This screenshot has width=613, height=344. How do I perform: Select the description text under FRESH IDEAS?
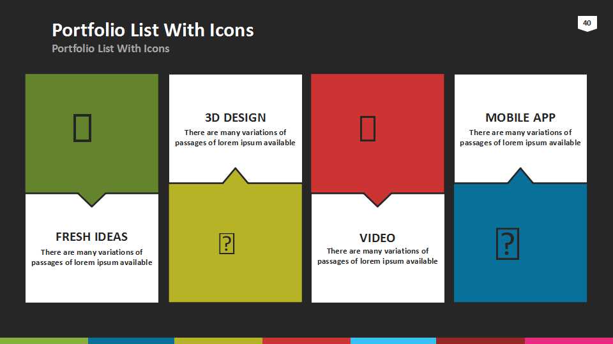(92, 257)
